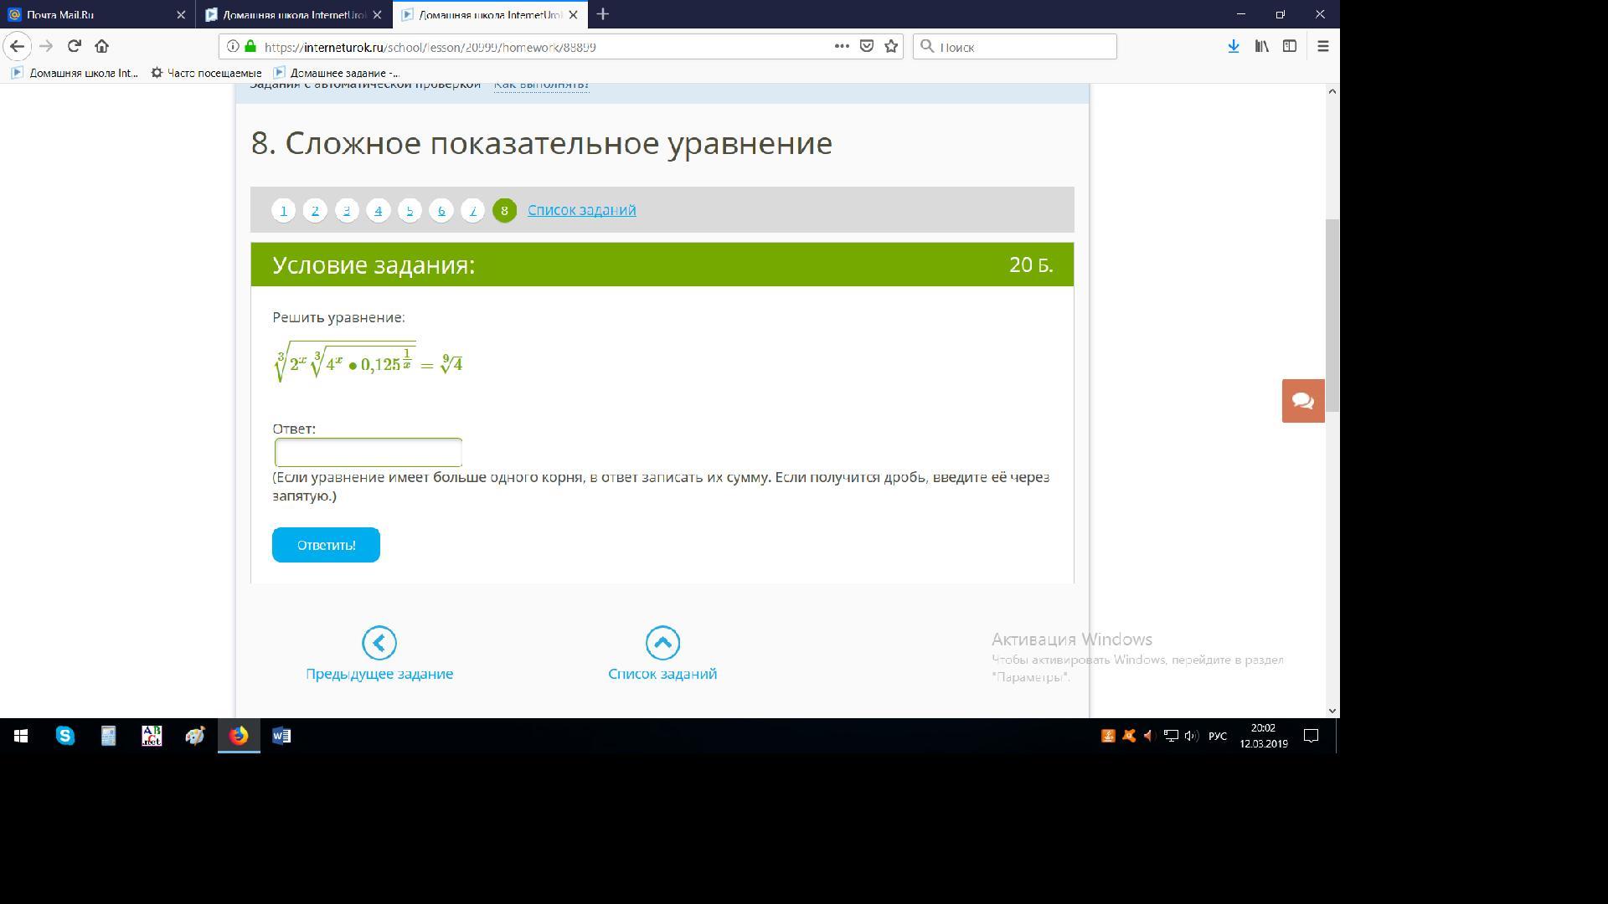This screenshot has width=1608, height=904.
Task: Show site information icon in address bar
Action: (233, 47)
